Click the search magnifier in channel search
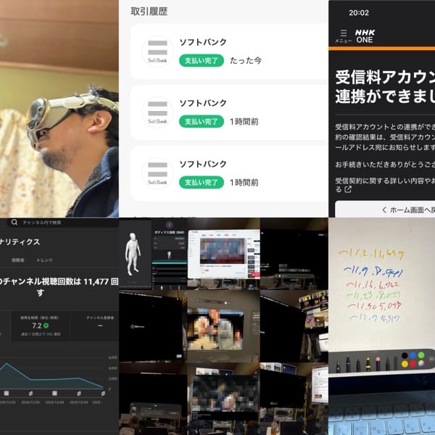435x435 pixels. click(14, 223)
